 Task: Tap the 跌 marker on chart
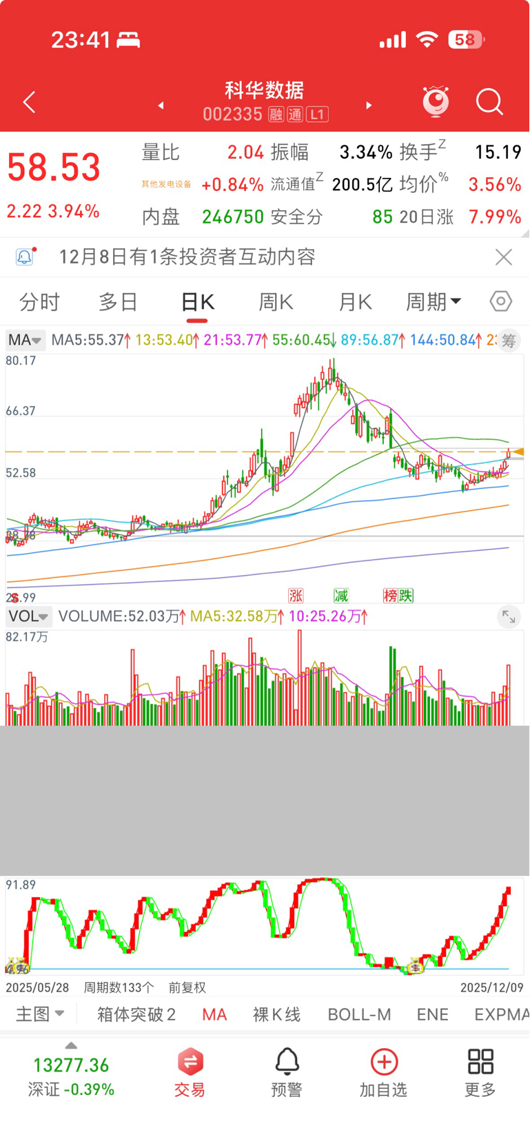pyautogui.click(x=406, y=596)
